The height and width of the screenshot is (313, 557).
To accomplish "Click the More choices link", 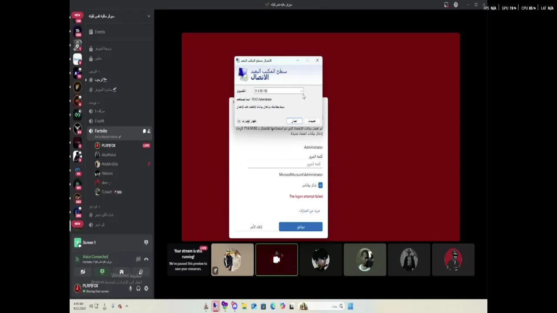I will click(x=309, y=211).
